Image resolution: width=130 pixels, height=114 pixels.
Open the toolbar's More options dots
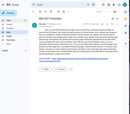69,12
